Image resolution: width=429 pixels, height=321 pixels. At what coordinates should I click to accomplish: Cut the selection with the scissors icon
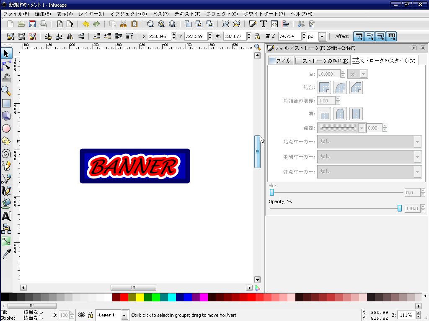(x=124, y=24)
